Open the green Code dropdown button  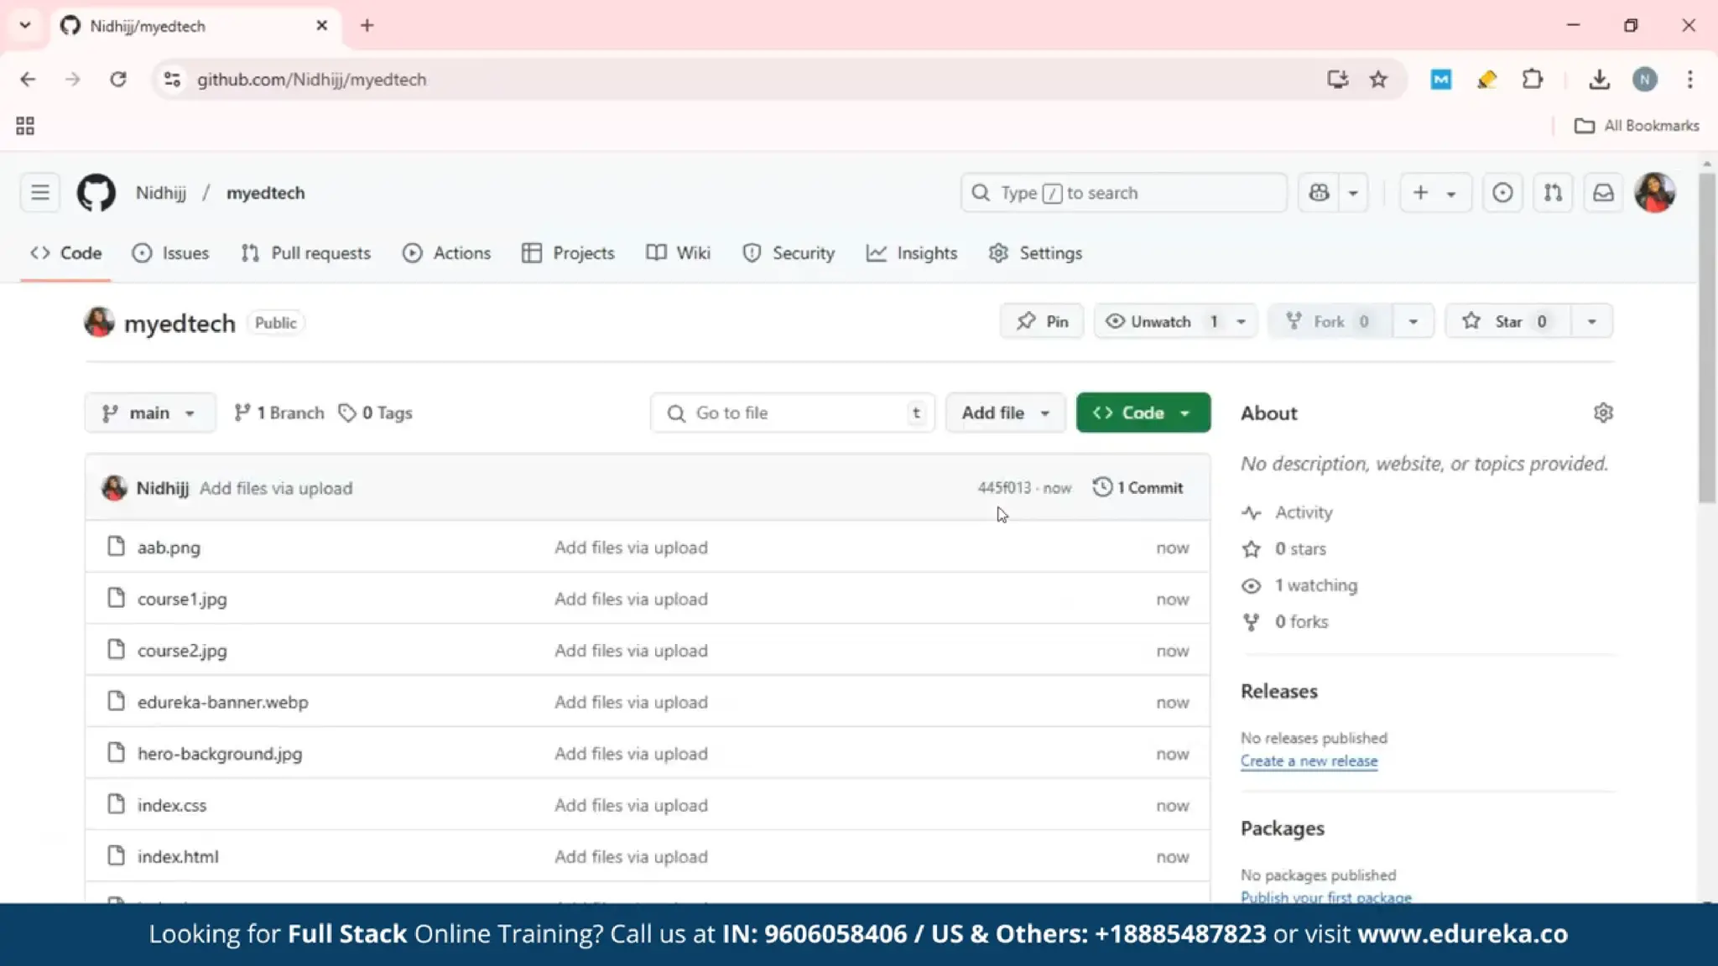[x=1143, y=413]
